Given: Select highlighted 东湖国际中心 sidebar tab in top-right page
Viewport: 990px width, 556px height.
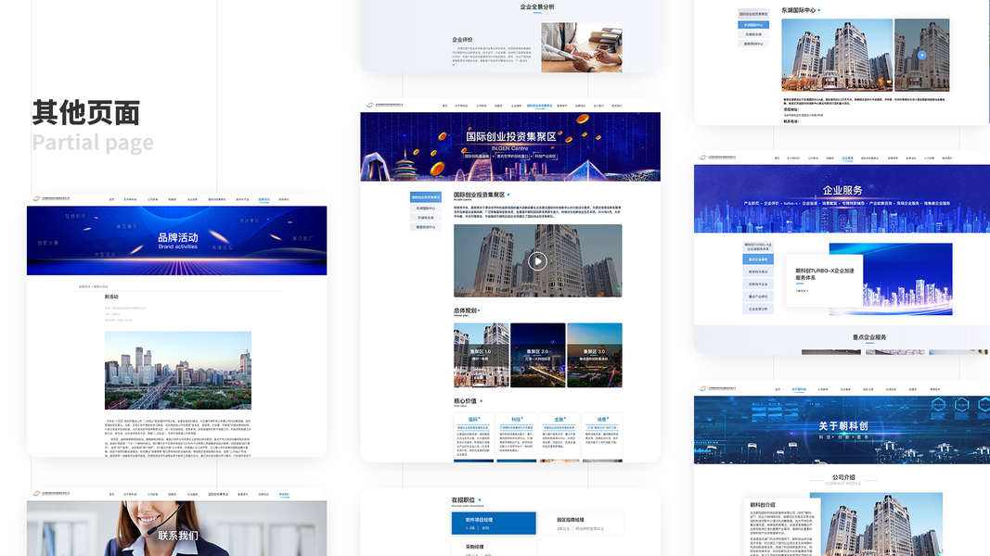Looking at the screenshot, I should tap(753, 25).
